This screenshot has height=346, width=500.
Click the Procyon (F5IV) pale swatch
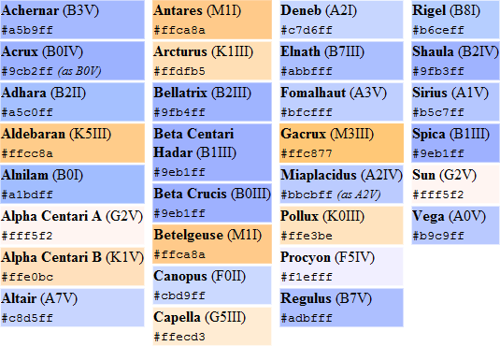[341, 267]
